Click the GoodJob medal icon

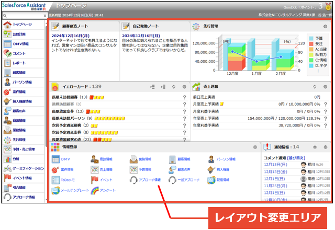(x=328, y=7)
